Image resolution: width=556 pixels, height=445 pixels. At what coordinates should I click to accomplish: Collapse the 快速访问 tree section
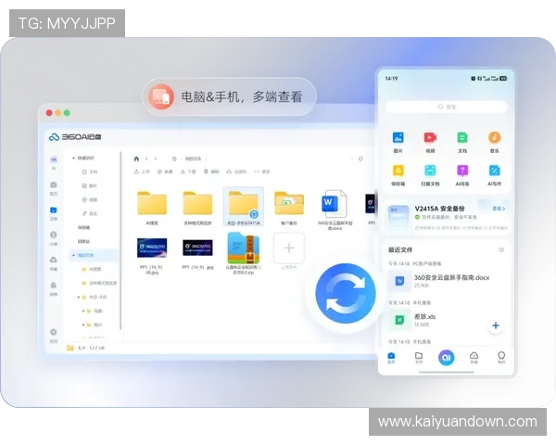tap(73, 158)
